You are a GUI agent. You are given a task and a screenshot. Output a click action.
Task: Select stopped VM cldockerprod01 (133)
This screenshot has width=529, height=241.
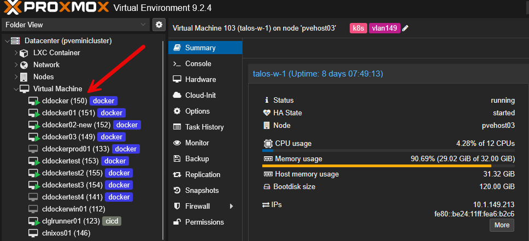coord(75,149)
